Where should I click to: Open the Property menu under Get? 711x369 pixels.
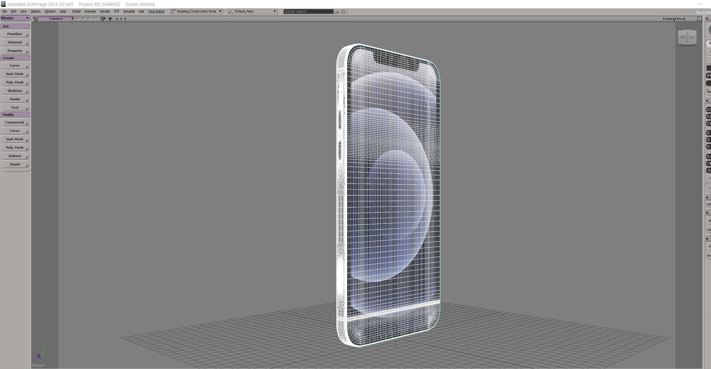tap(15, 51)
